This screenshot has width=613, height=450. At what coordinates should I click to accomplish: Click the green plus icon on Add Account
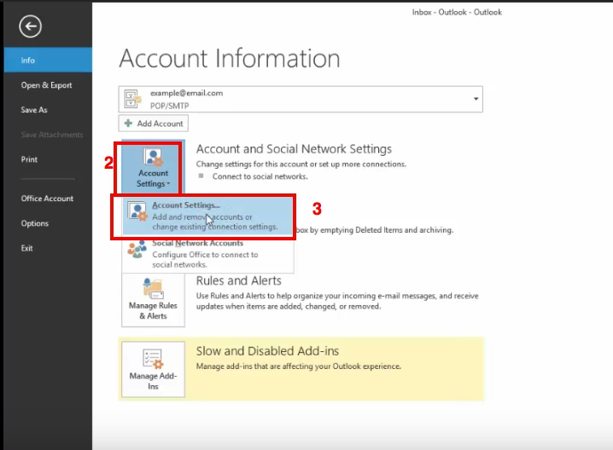pos(128,124)
